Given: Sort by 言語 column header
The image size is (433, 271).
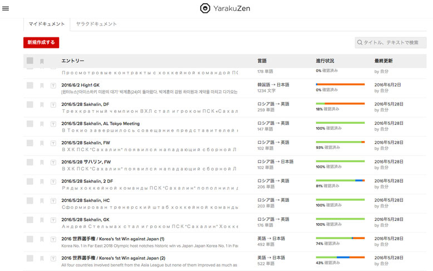Looking at the screenshot, I should pyautogui.click(x=262, y=61).
